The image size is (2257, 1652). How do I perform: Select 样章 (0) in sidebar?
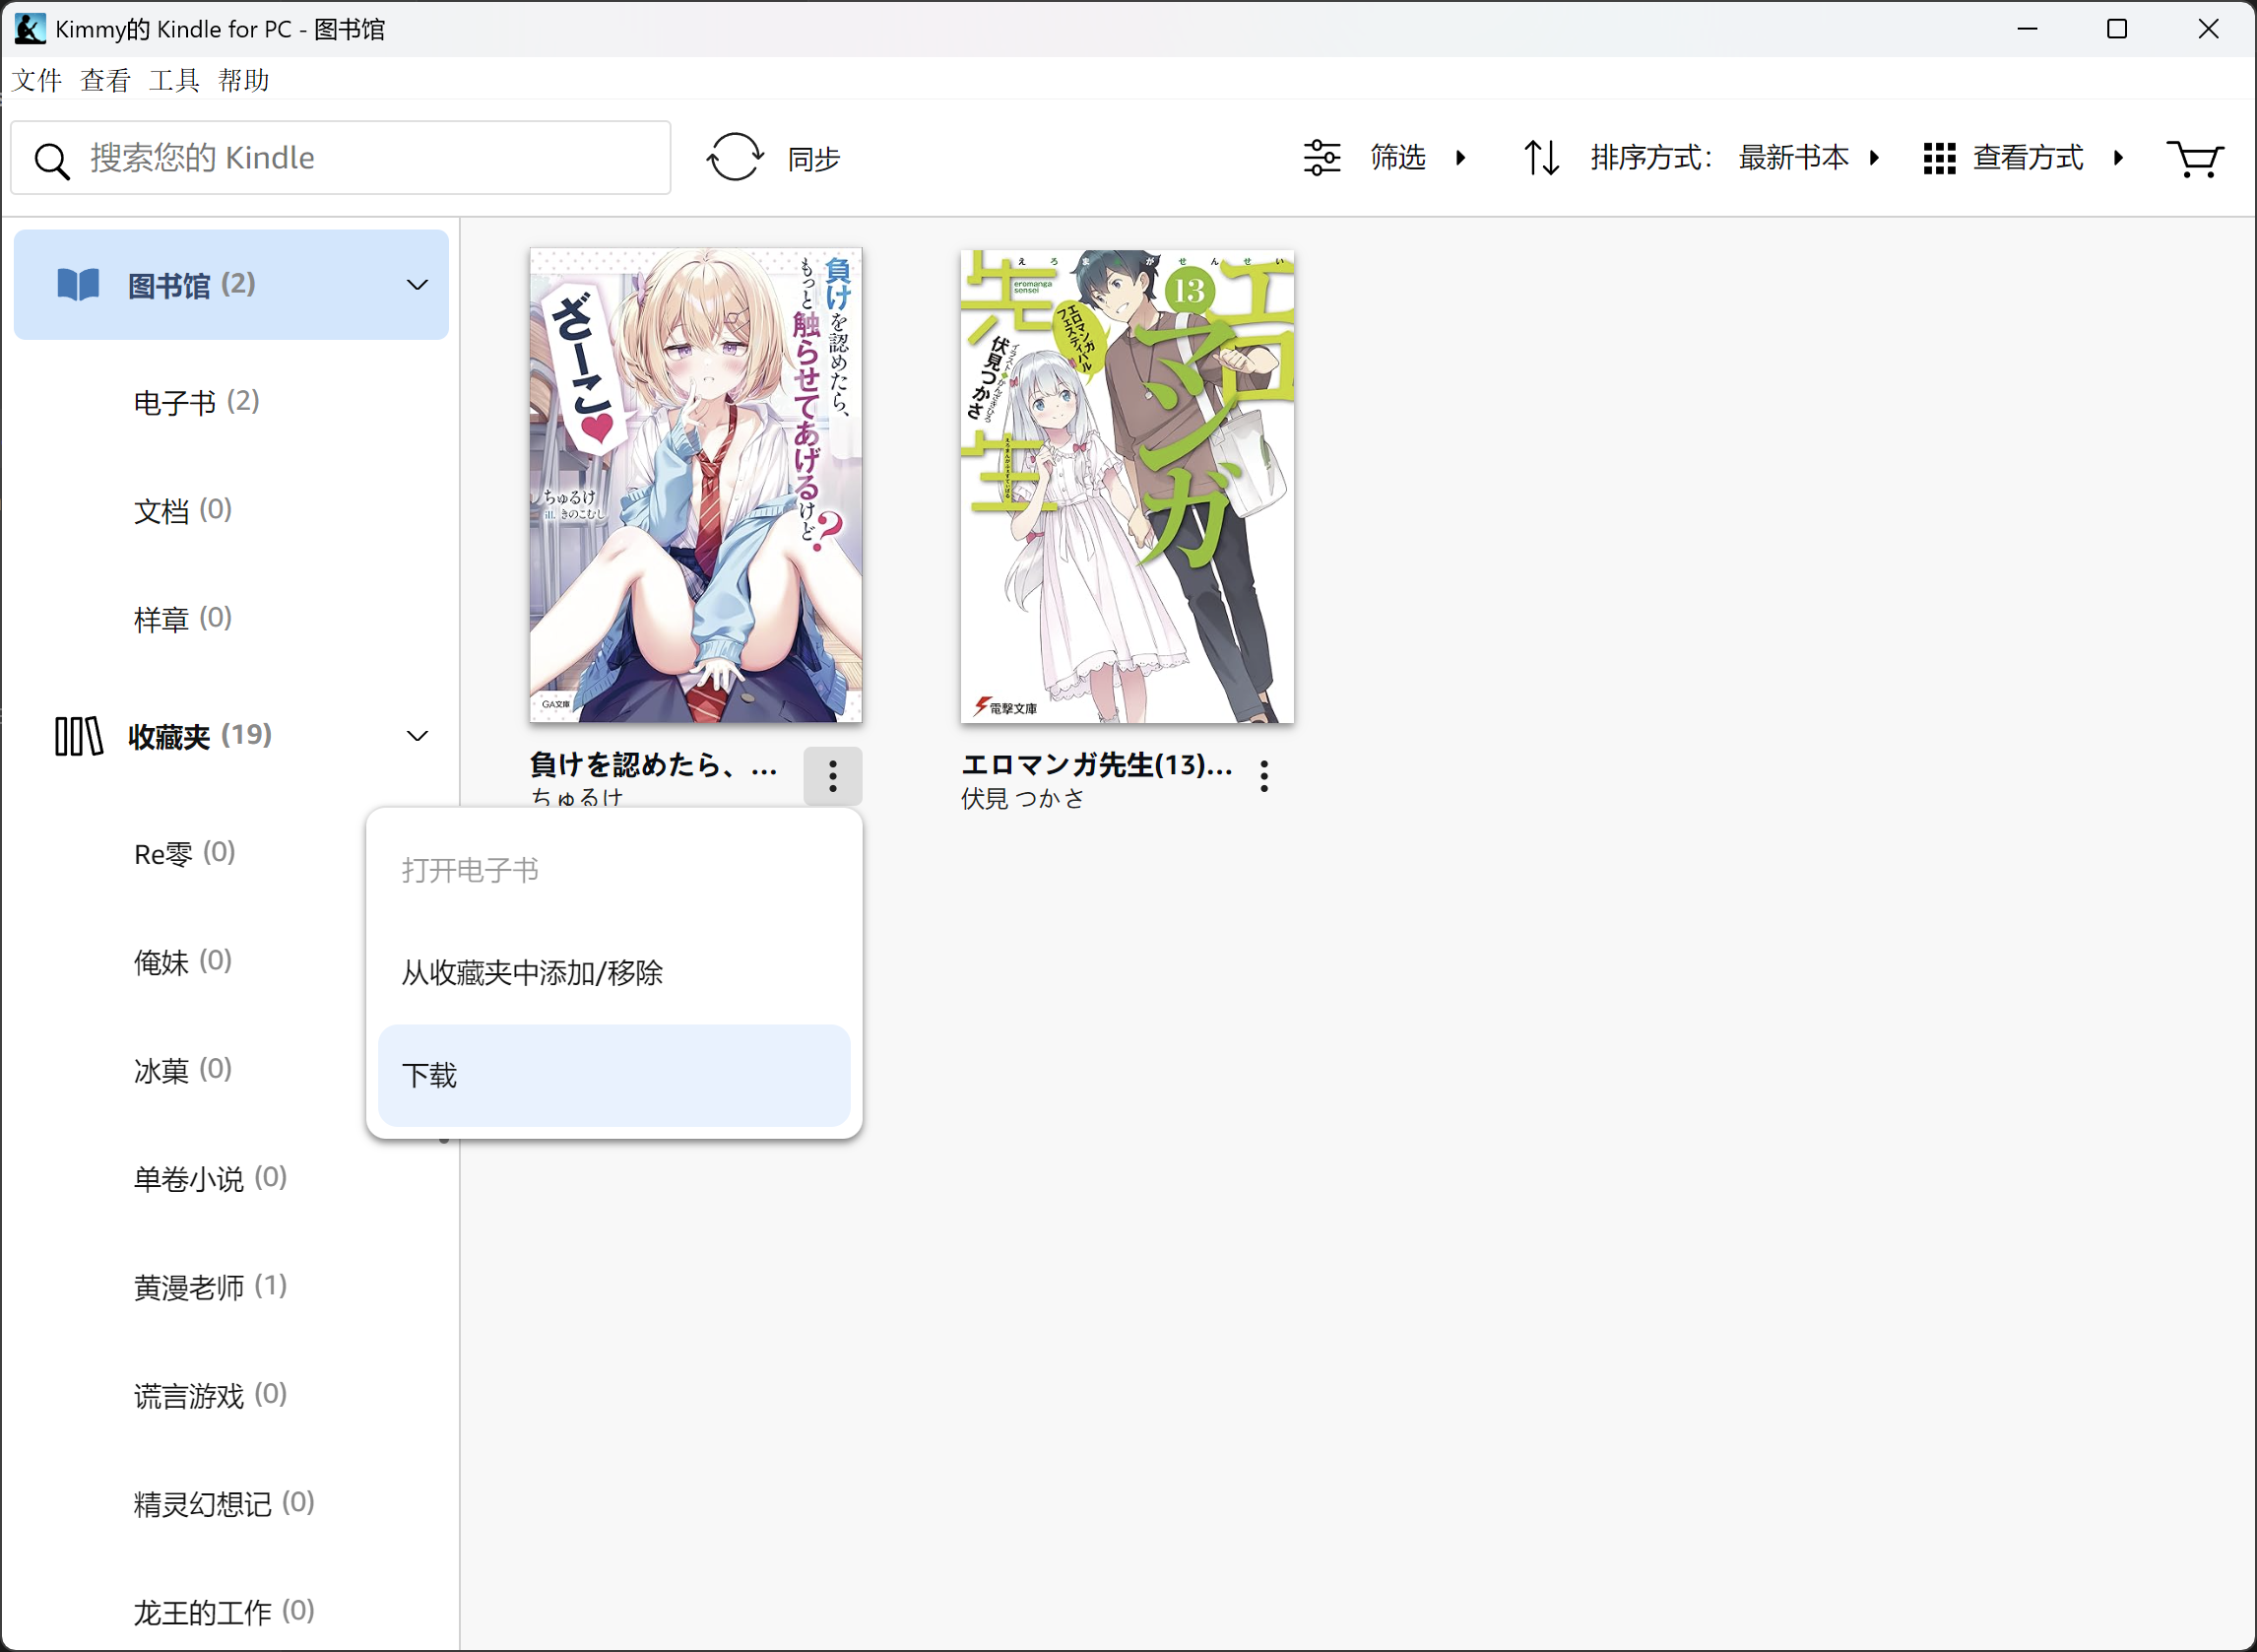[x=183, y=619]
